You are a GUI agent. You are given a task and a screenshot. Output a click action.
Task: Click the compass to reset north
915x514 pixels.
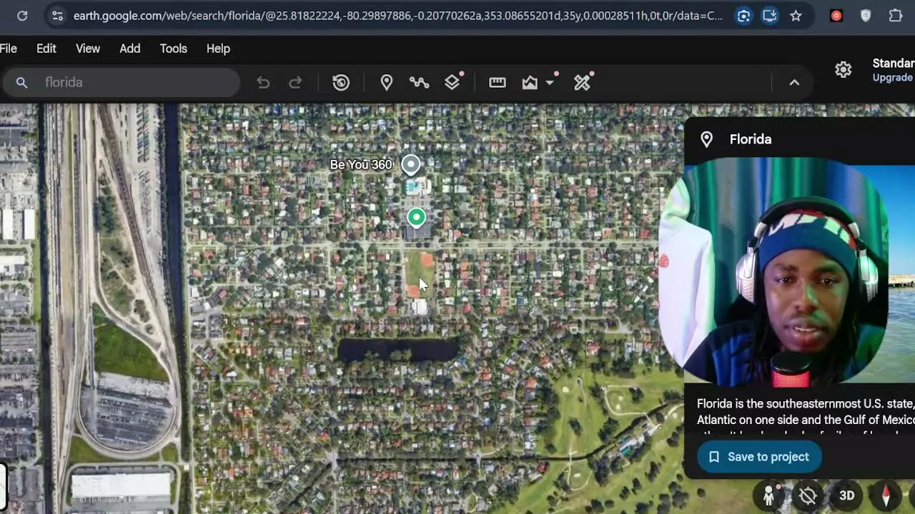coord(886,495)
